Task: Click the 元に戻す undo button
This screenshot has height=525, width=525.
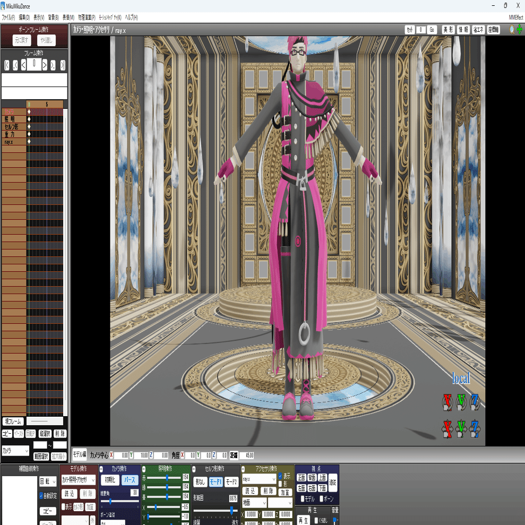Action: 21,40
